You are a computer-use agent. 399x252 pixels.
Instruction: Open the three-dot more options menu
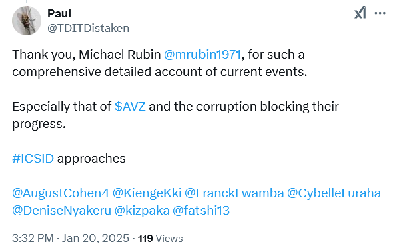click(380, 13)
